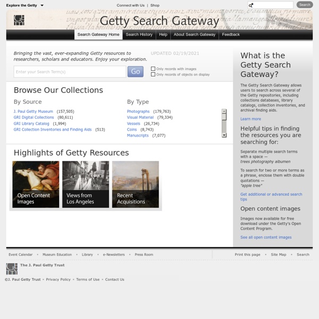Open Site Map footer link

(279, 255)
